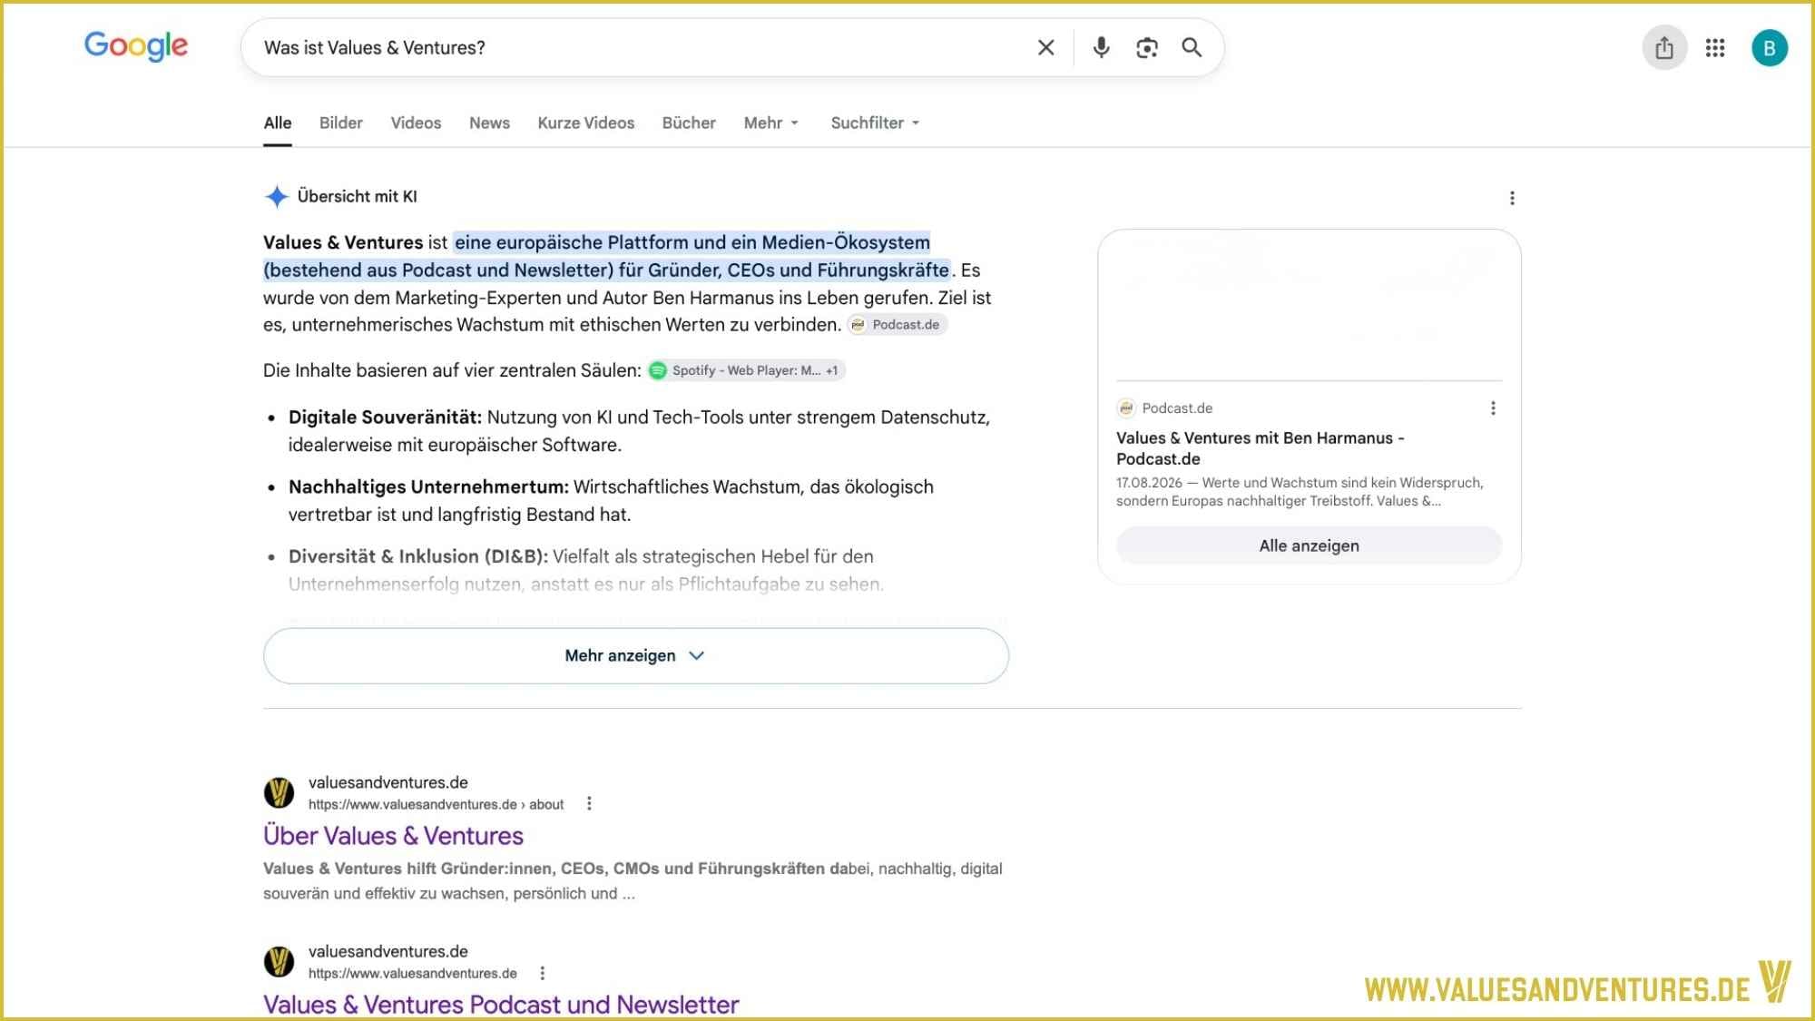Open the Suchfilter dropdown

pos(875,123)
